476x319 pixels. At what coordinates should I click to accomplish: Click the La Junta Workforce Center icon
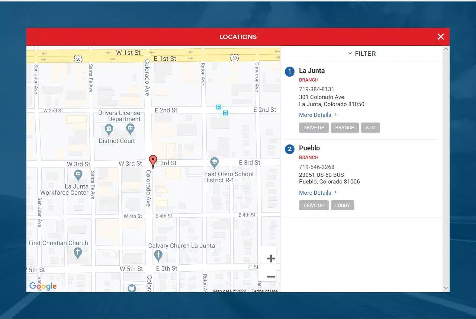(x=78, y=175)
